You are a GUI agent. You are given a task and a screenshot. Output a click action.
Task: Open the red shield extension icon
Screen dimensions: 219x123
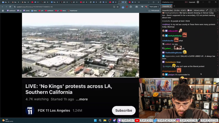127,7
